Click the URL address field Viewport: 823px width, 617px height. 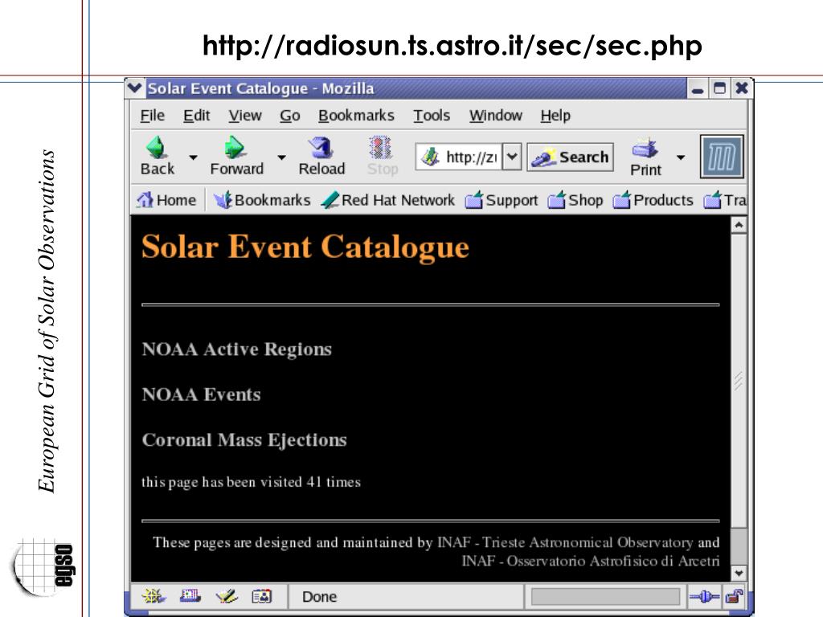click(459, 157)
